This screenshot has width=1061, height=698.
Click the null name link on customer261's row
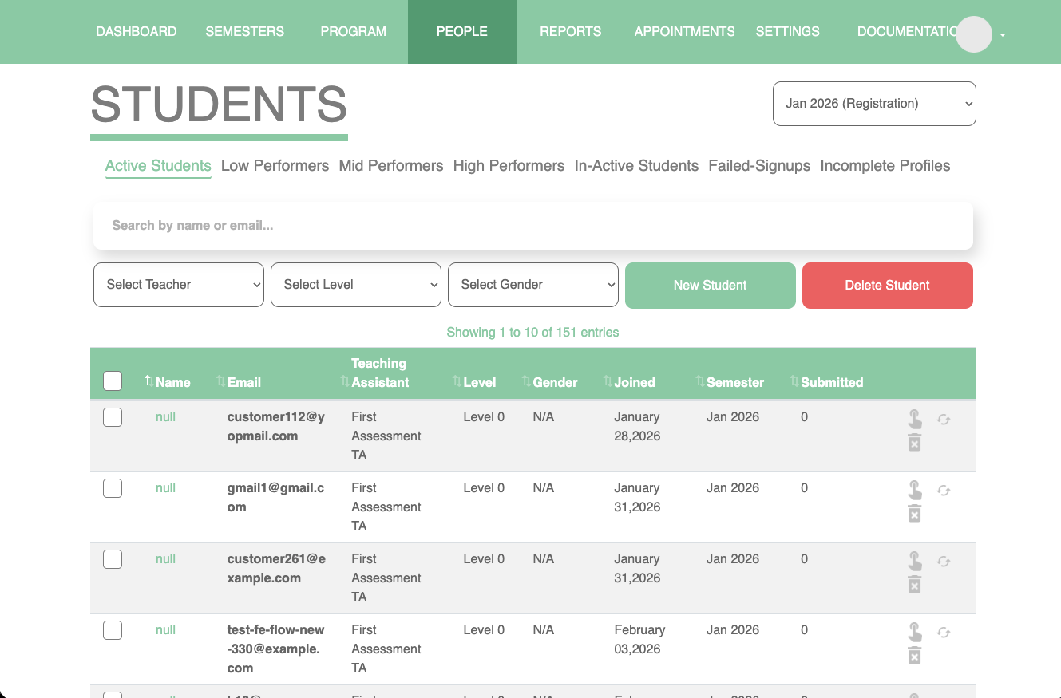[164, 558]
